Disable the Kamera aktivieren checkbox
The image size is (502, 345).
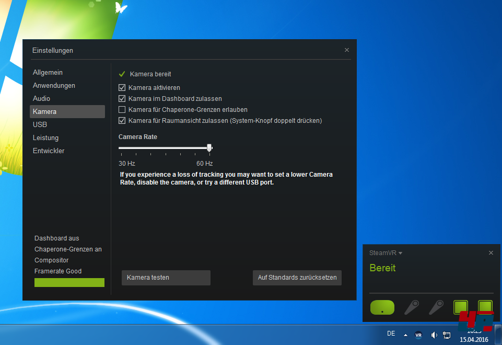[121, 87]
